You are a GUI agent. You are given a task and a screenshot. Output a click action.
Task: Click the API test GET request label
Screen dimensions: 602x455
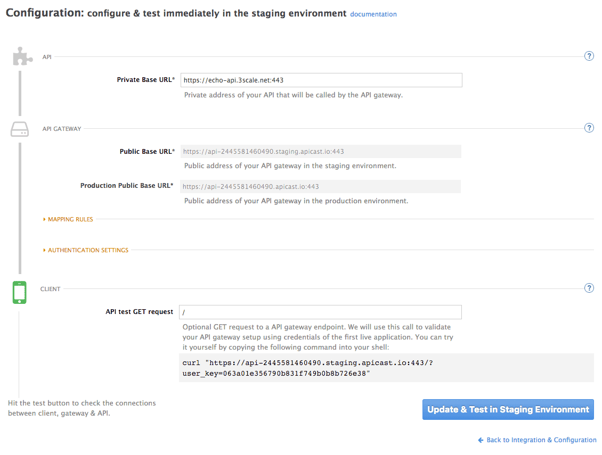(x=140, y=312)
